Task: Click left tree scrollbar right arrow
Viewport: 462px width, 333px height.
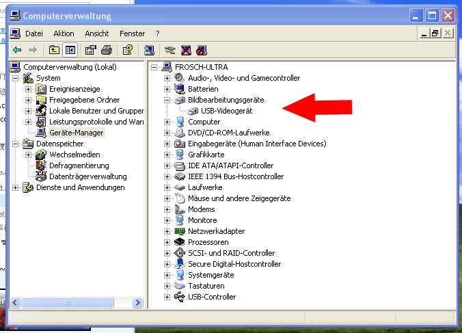Action: (137, 302)
